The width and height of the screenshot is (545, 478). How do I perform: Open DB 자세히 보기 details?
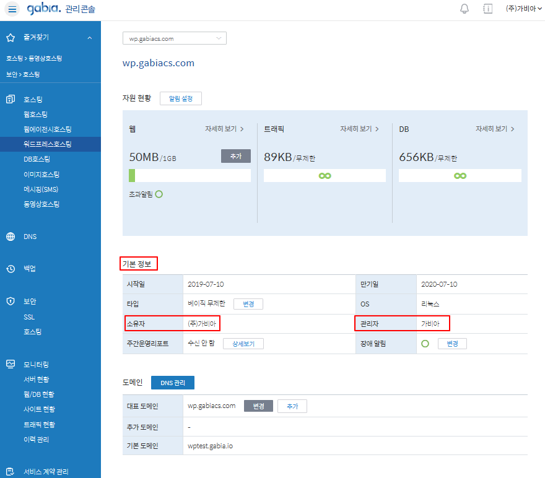point(495,129)
